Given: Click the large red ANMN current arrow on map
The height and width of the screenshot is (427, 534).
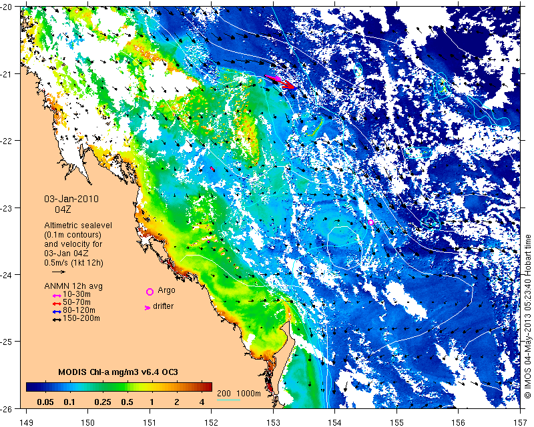Looking at the screenshot, I should [x=280, y=82].
